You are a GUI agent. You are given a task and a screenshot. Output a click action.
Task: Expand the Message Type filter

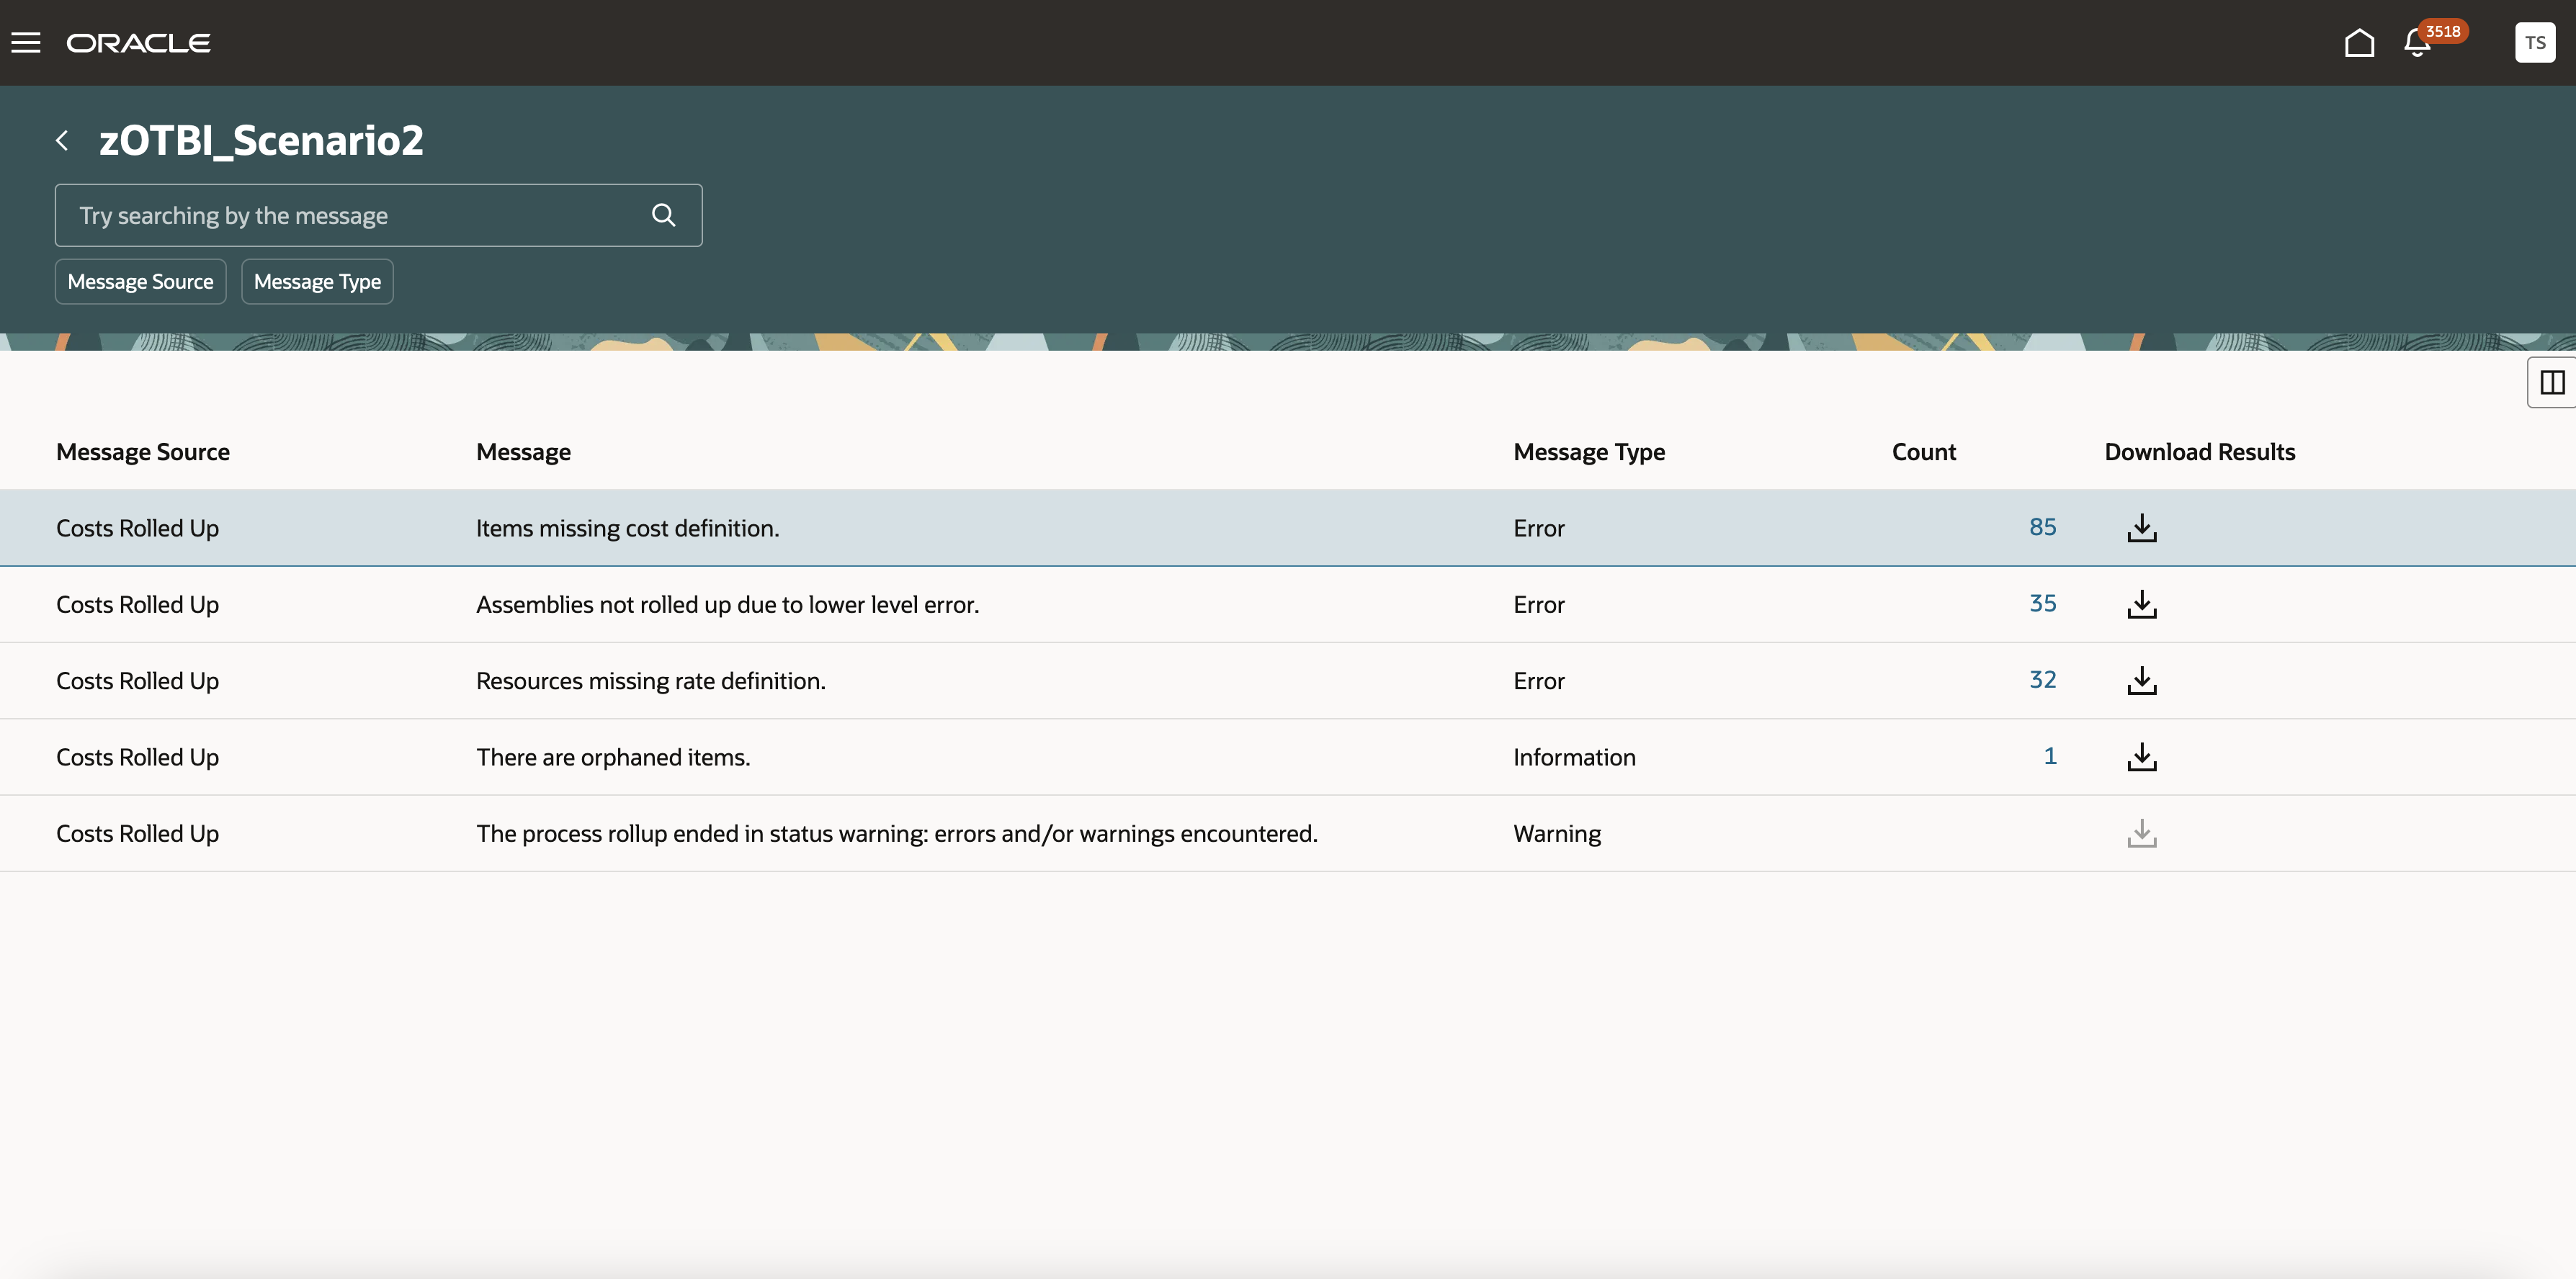click(x=317, y=282)
